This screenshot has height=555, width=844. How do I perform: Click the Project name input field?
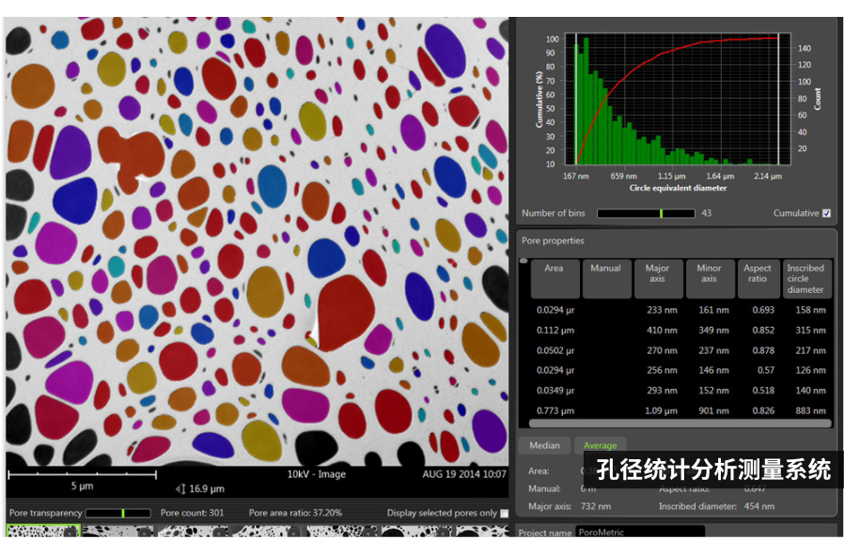639,532
